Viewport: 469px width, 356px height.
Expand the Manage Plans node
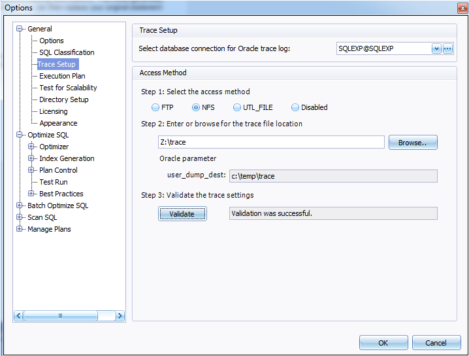(x=20, y=229)
